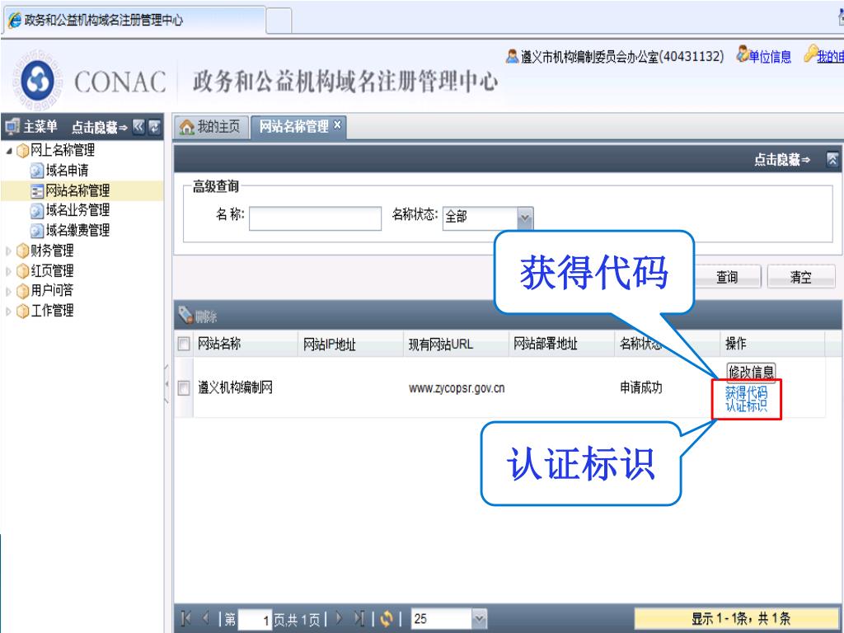
Task: Switch to 我的主页 tab
Action: click(x=211, y=127)
